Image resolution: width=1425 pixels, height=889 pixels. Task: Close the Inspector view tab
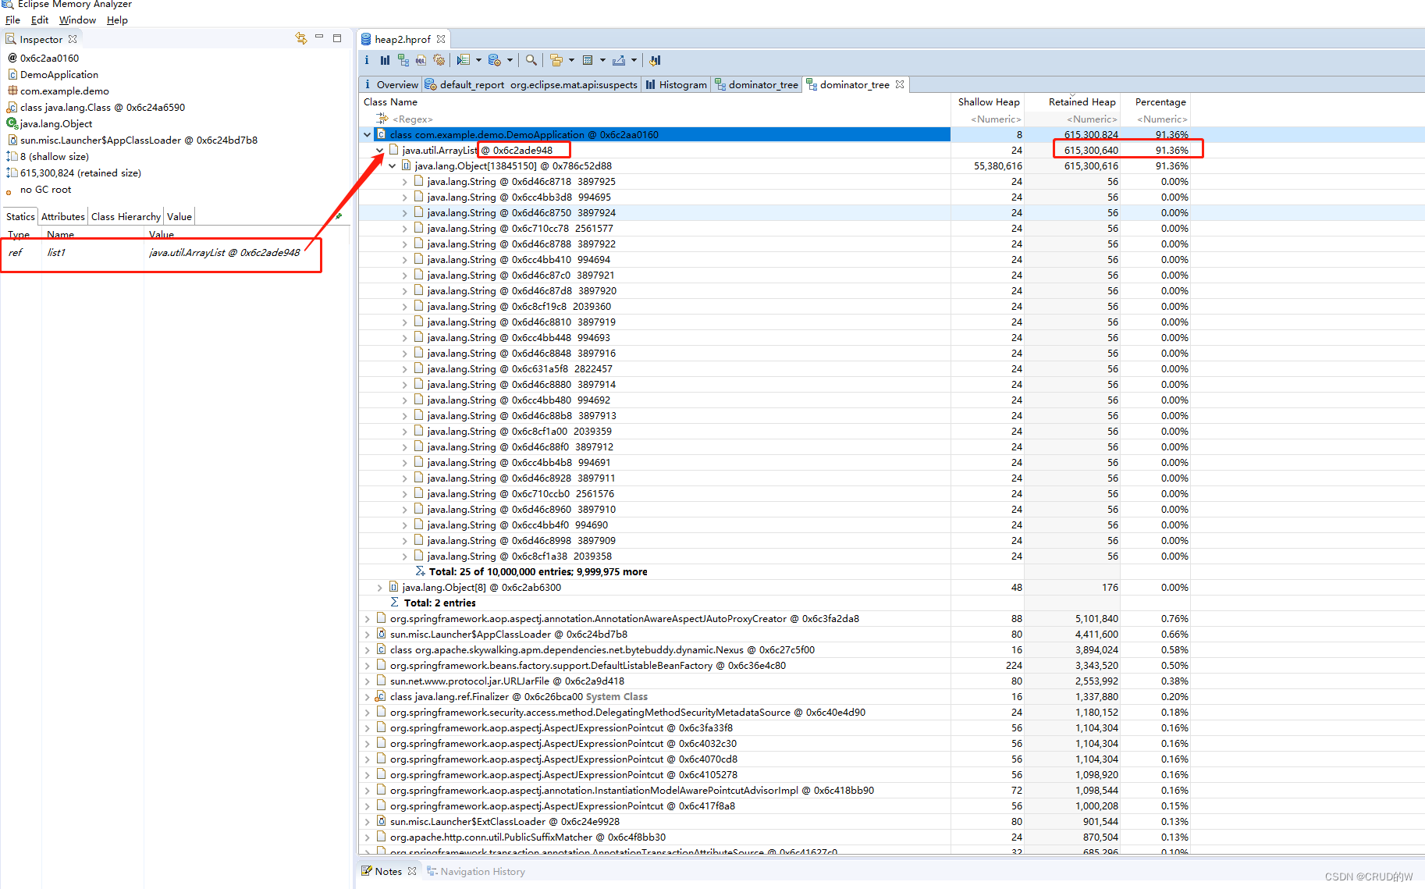click(73, 39)
